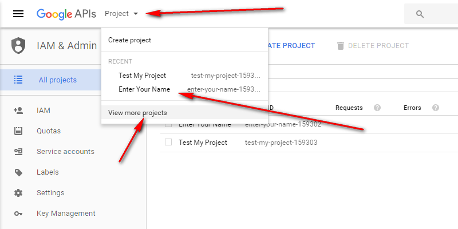Select Enter Your Name recent project
Screen dimensions: 458x229
coord(144,89)
